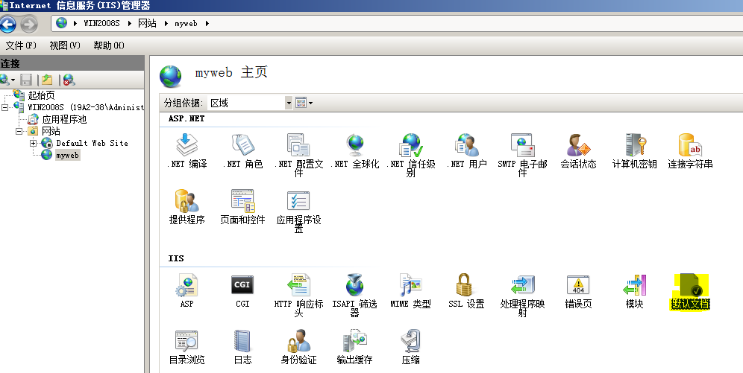Open the ASP feature icon
The height and width of the screenshot is (373, 743).
186,285
